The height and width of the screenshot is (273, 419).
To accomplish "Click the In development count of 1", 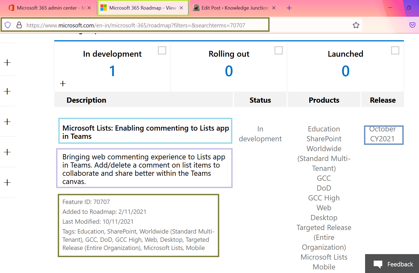I will (112, 71).
